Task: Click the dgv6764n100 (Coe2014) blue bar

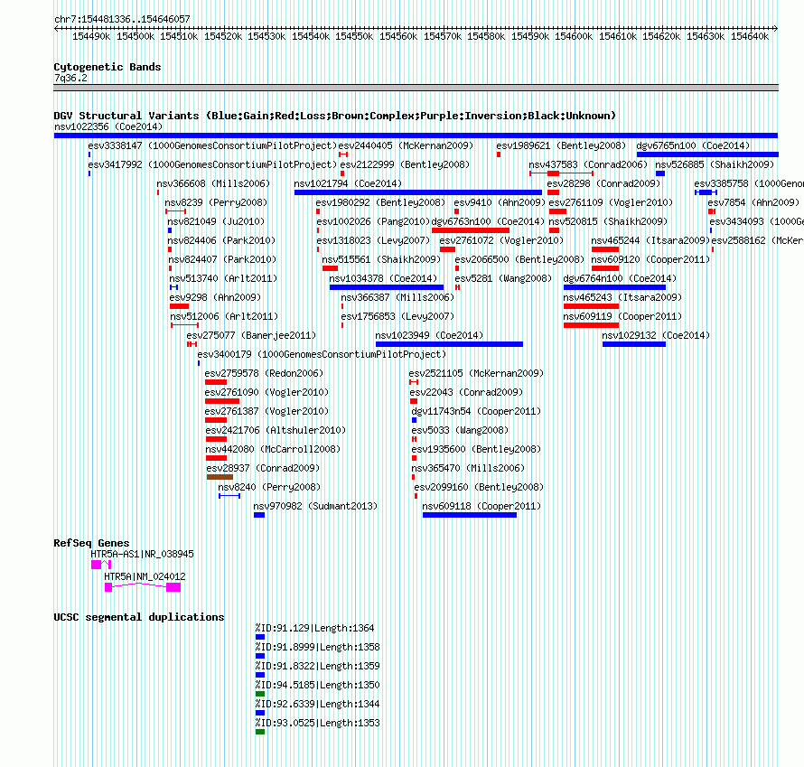Action: pos(614,287)
